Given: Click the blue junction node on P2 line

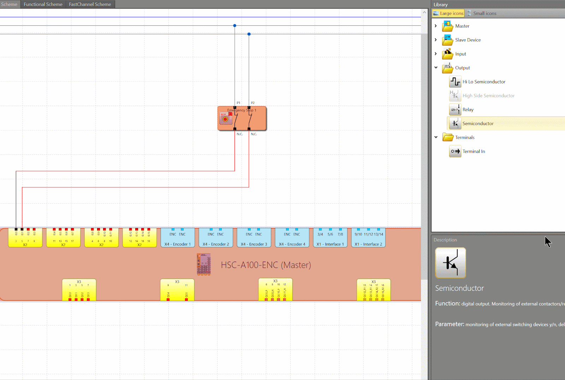Looking at the screenshot, I should click(x=249, y=34).
